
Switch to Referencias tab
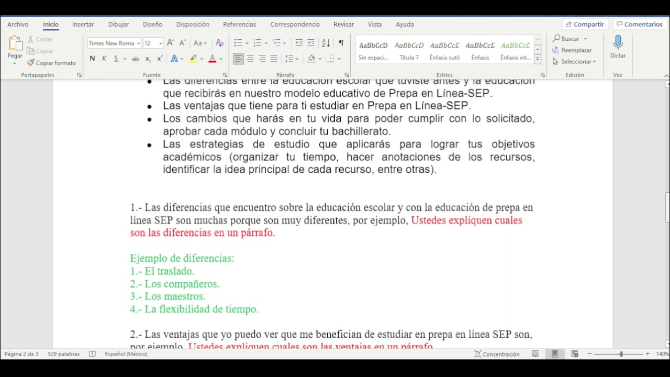[x=240, y=24]
